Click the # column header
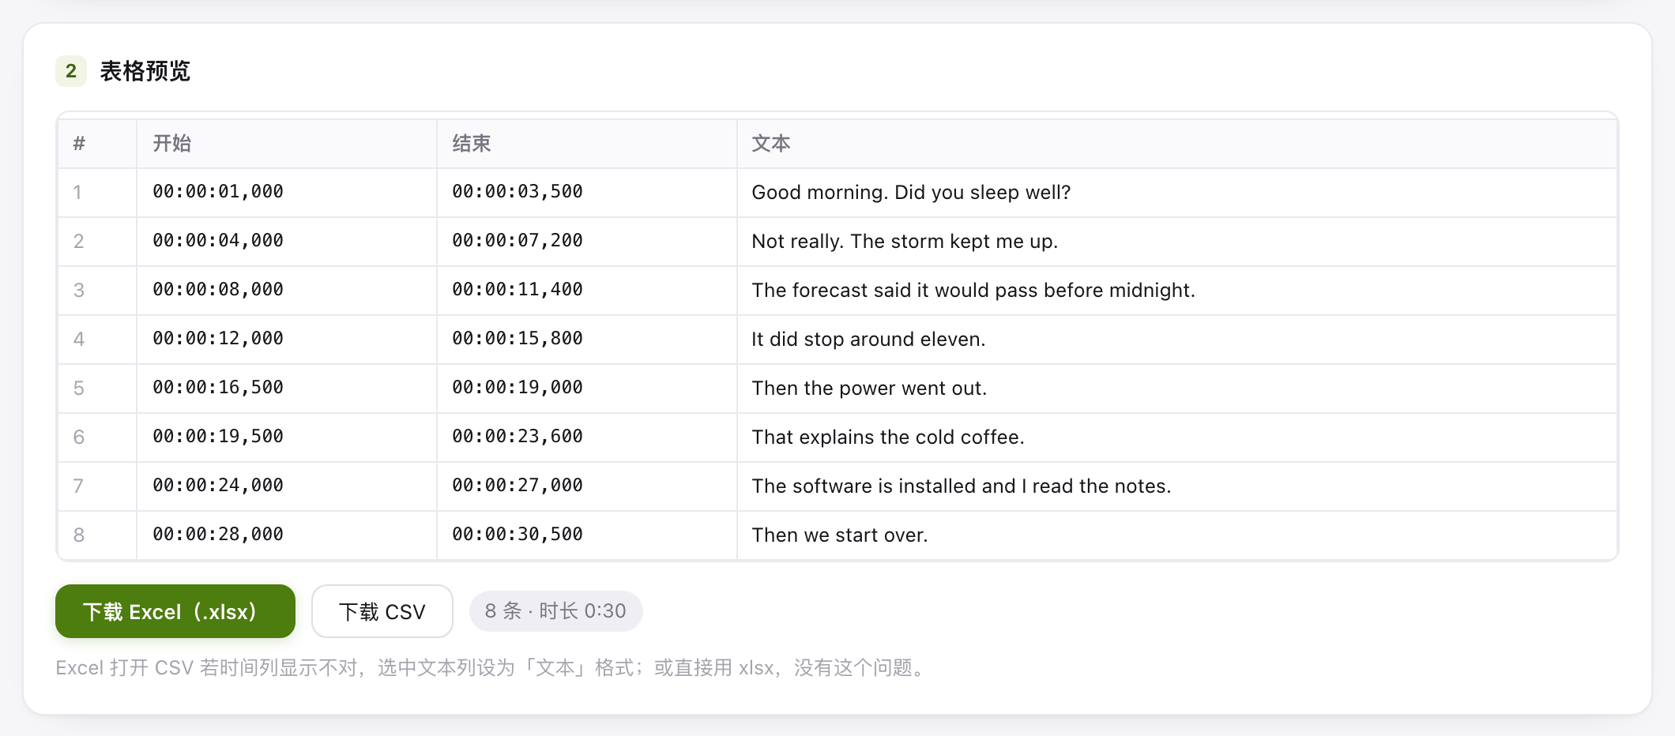The image size is (1675, 736). pos(97,144)
